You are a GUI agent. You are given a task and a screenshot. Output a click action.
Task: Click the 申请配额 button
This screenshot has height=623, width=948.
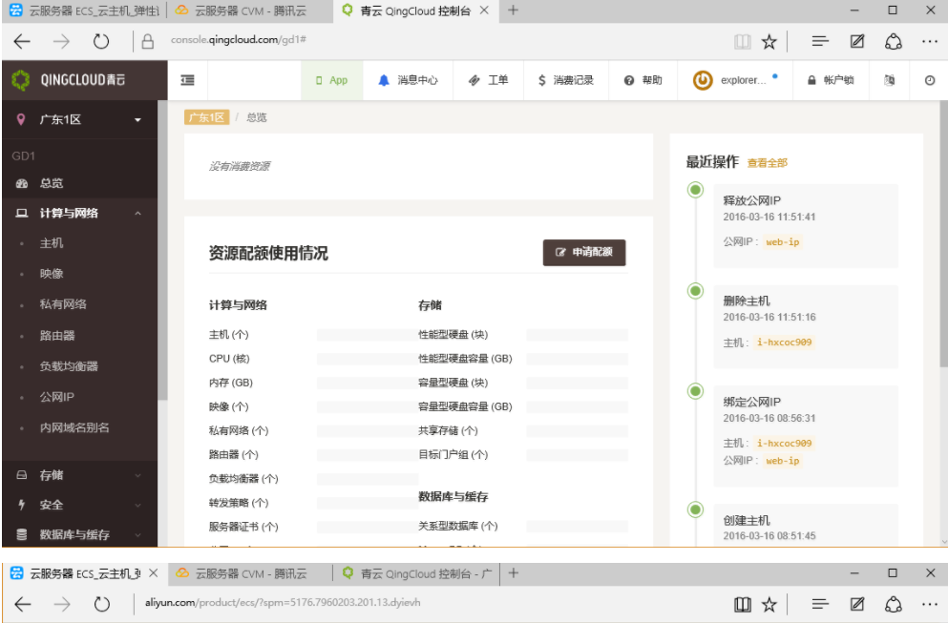click(x=584, y=252)
